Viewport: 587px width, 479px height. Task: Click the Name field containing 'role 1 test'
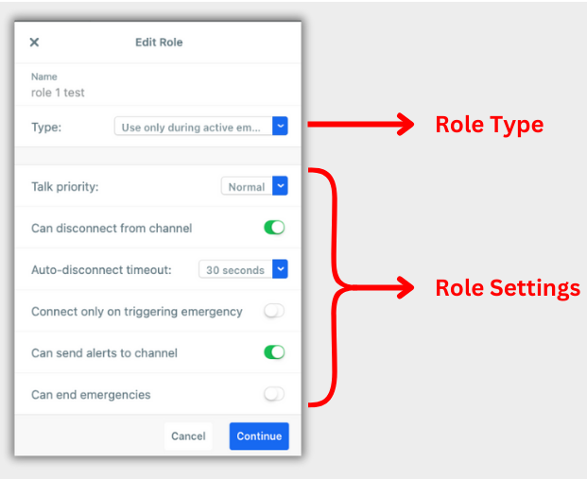[x=158, y=85]
